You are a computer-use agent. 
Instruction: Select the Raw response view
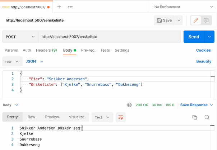click(x=31, y=117)
